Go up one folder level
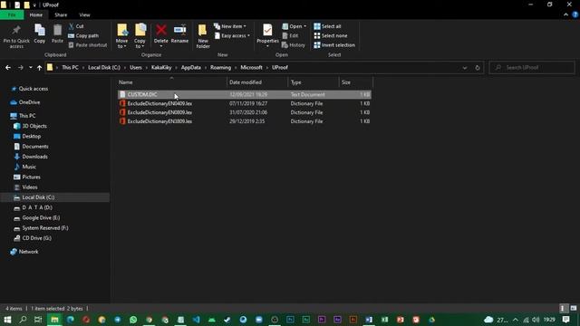 [39, 68]
